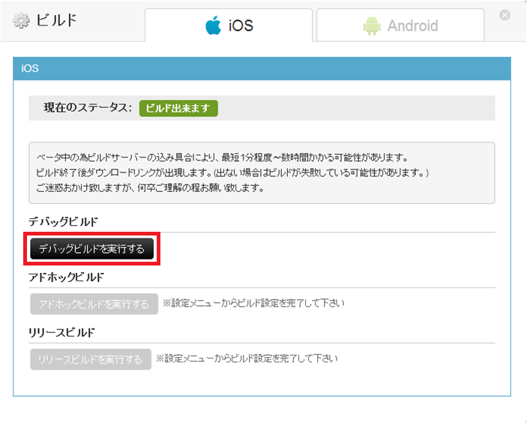Click the デバッグビルド section heading
This screenshot has width=527, height=423.
coord(63,221)
